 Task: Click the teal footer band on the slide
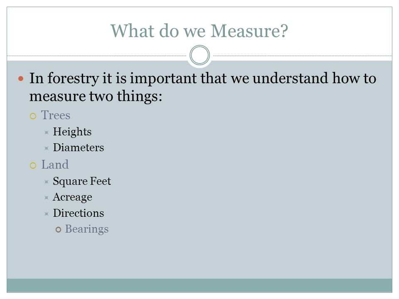coord(199,285)
